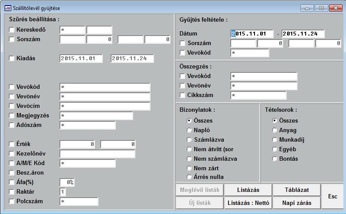Tick the Kiadás date filter checkbox
Viewport: 346px width, 214px height.
click(x=11, y=58)
